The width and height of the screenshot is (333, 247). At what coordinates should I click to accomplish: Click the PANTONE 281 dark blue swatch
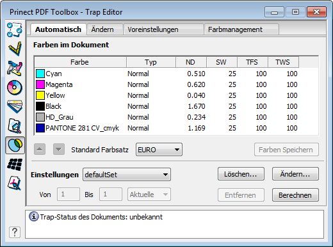[40, 128]
